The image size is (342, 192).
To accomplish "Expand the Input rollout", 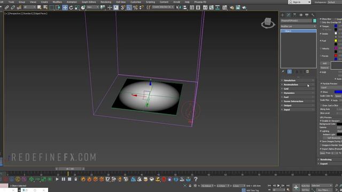I will pos(298,109).
